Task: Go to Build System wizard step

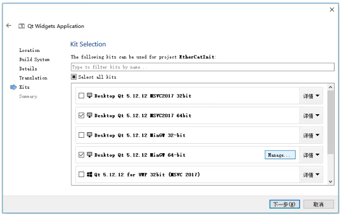Action: point(34,59)
